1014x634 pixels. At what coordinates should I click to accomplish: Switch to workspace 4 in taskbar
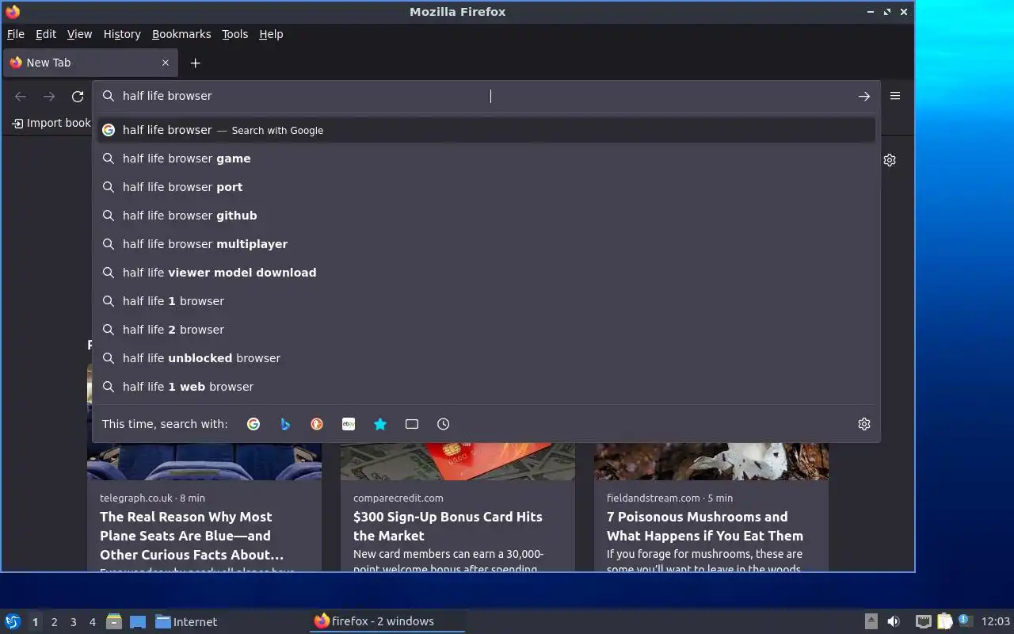point(93,622)
